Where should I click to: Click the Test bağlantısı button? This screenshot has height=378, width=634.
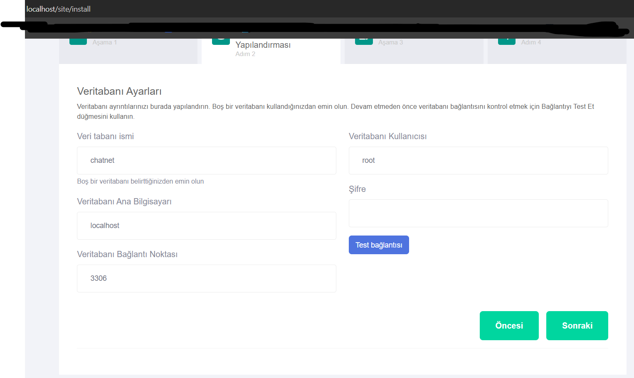[379, 245]
